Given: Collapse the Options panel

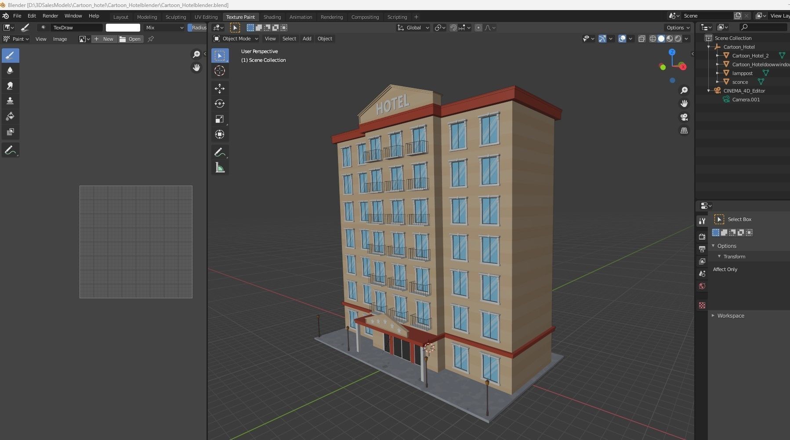Looking at the screenshot, I should [714, 246].
